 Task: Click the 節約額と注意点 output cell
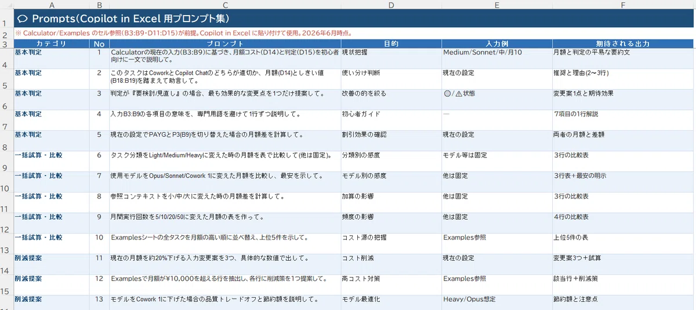click(x=623, y=302)
